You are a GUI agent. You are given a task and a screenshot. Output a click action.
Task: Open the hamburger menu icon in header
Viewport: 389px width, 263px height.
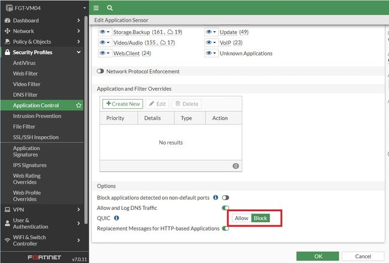click(x=96, y=8)
